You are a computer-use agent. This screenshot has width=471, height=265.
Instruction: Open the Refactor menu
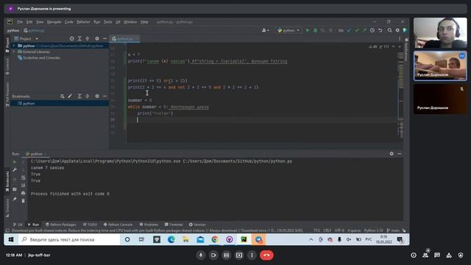(83, 22)
